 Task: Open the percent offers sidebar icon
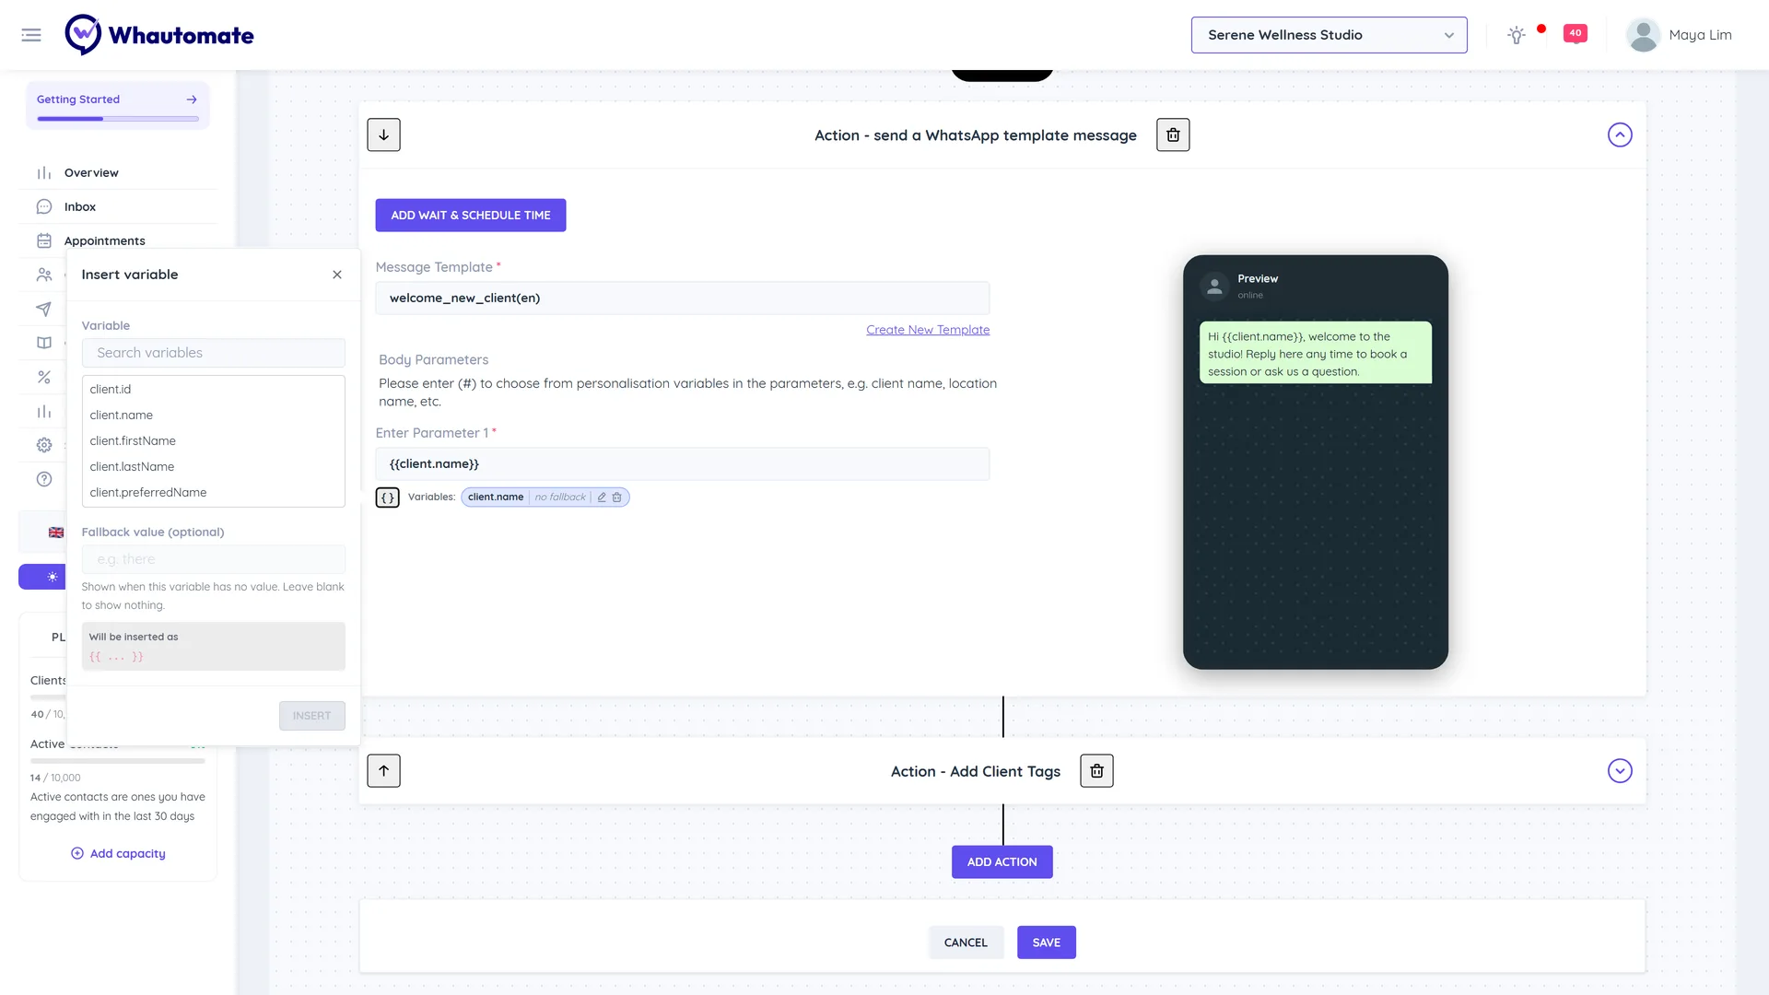pos(43,377)
